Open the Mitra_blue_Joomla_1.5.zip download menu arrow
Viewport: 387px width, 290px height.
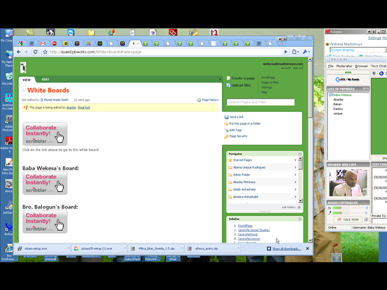[182, 248]
